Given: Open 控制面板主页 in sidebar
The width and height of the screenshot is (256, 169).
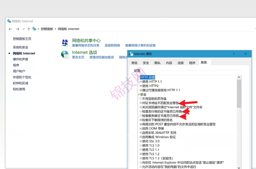Looking at the screenshot, I should (x=22, y=39).
